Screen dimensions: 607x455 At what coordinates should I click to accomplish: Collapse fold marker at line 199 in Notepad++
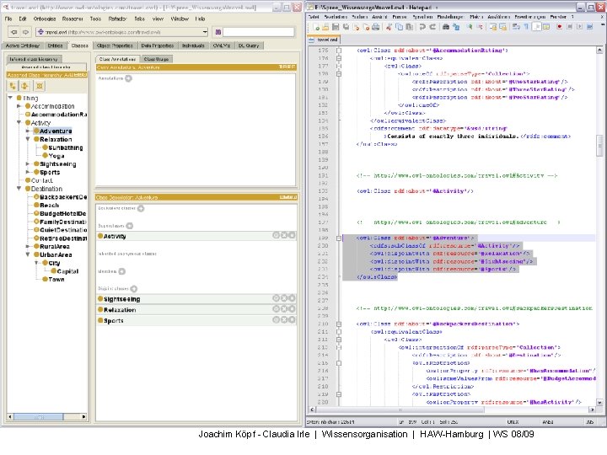pyautogui.click(x=339, y=238)
